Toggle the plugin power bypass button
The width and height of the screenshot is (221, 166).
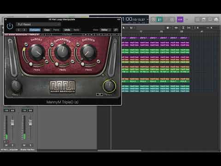tap(10, 26)
